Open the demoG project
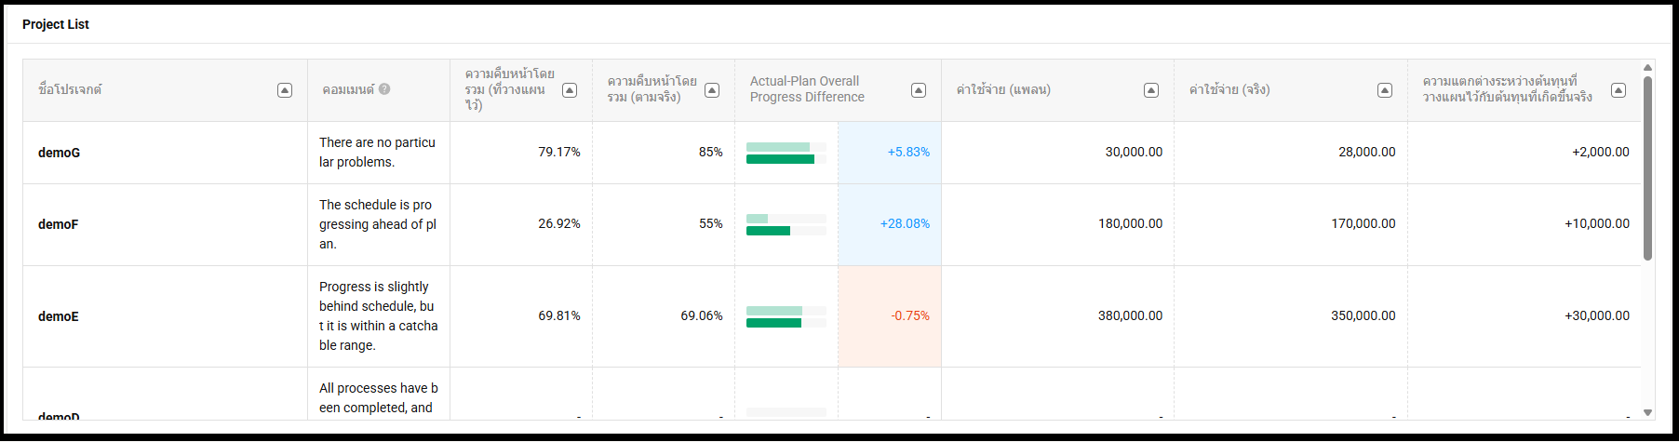This screenshot has height=442, width=1679. (x=59, y=153)
